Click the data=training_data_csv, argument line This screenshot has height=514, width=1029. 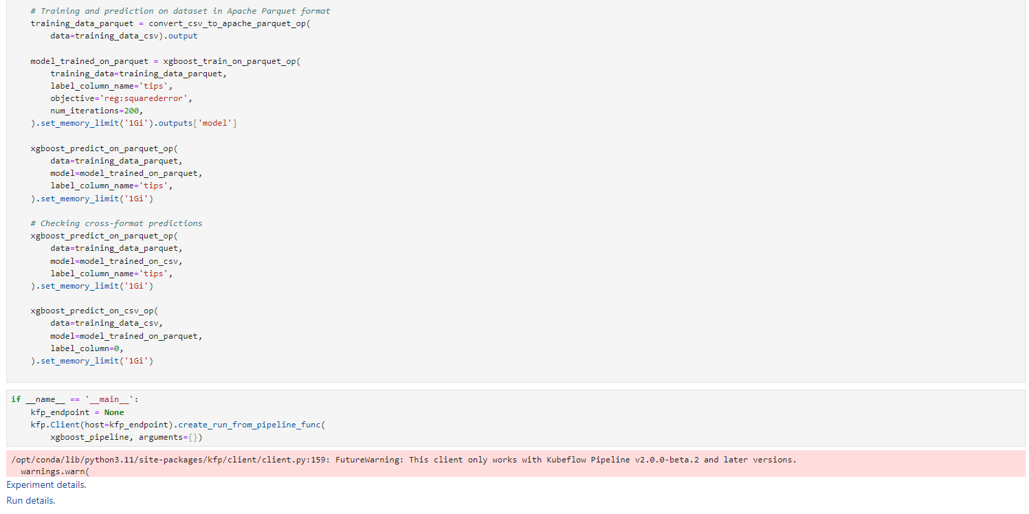click(107, 323)
